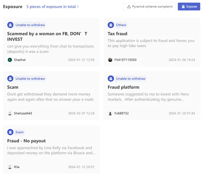Viewport: 204px width, 177px height.
Task: Click the warning triangle in Pyramid scheme complaint
Action: click(x=129, y=7)
